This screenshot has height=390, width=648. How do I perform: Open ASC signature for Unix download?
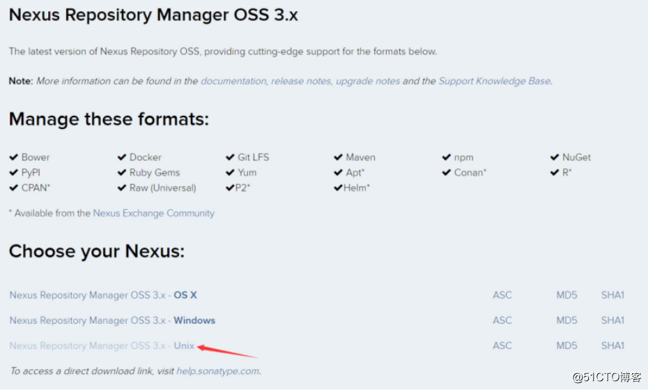pyautogui.click(x=502, y=346)
